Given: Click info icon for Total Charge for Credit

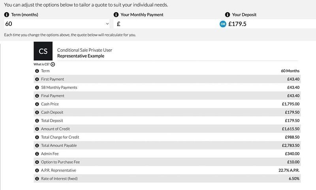Looking at the screenshot, I should tap(37, 137).
